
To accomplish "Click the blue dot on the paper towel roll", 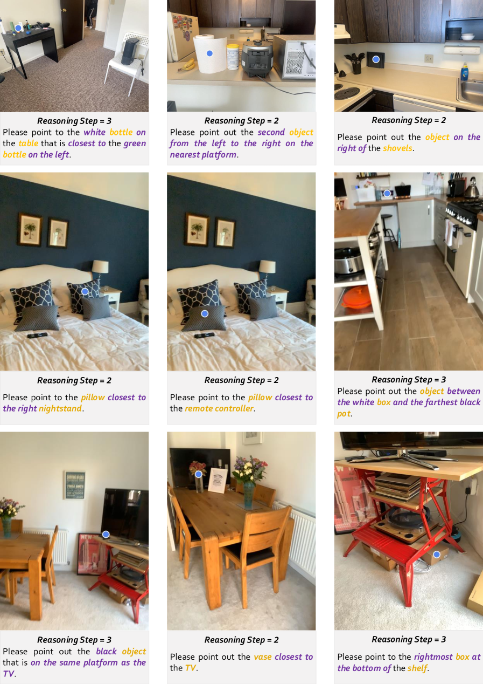I will (209, 53).
